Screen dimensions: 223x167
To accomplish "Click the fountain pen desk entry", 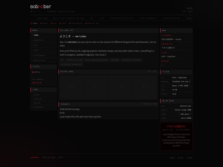I will pos(185,106).
